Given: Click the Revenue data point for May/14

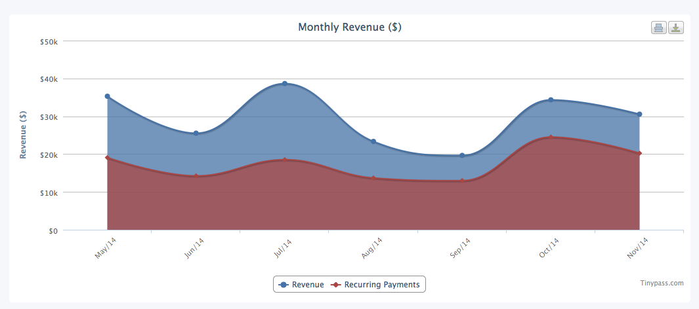Looking at the screenshot, I should click(107, 96).
